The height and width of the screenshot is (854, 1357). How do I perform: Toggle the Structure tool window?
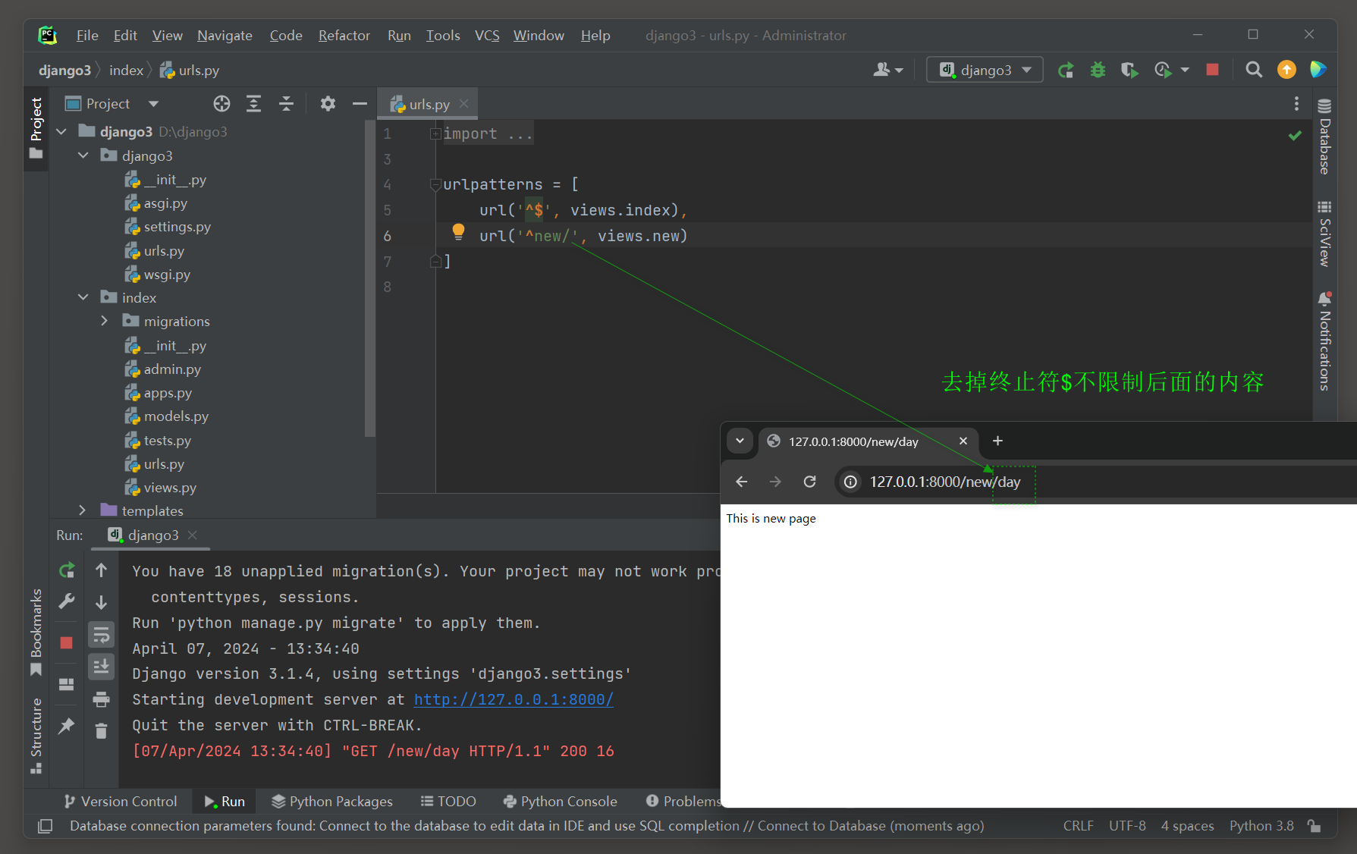tap(36, 735)
